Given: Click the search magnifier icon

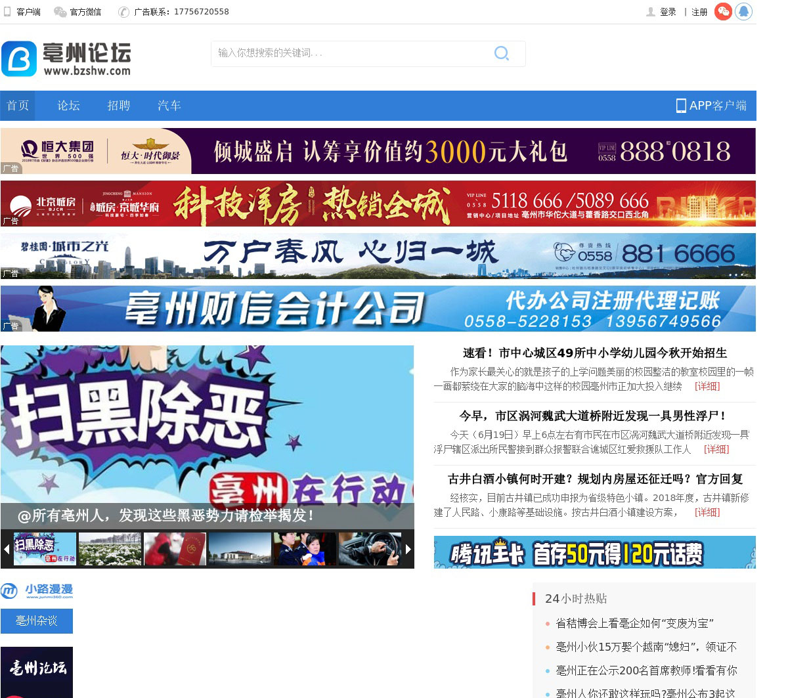Looking at the screenshot, I should pos(502,53).
